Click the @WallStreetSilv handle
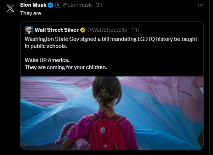This screenshot has height=155, width=213. (x=107, y=29)
